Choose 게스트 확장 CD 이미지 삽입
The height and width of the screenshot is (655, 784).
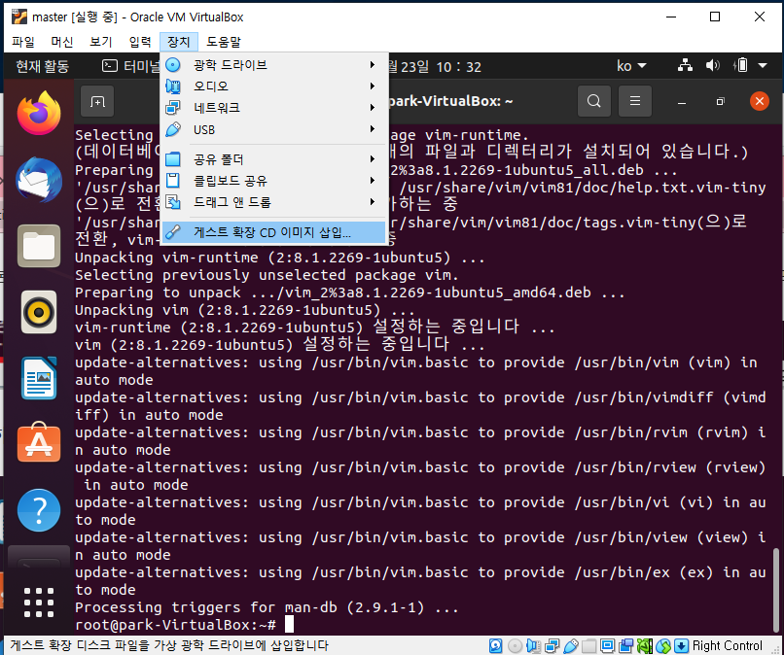click(273, 232)
